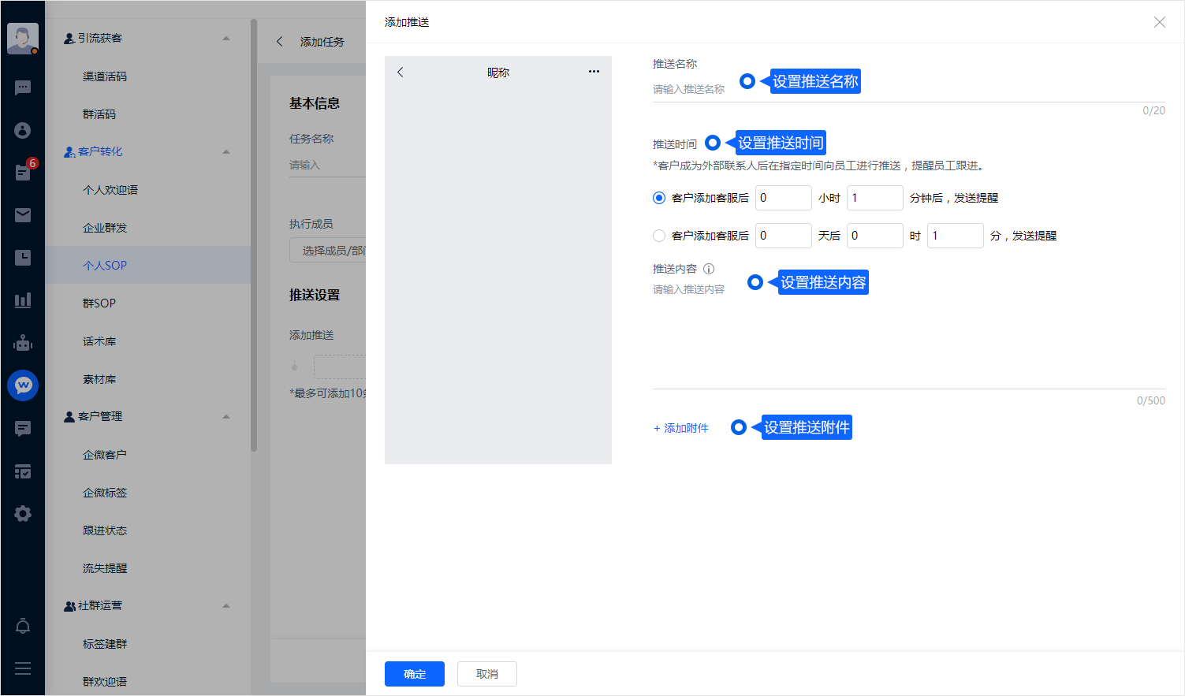The image size is (1185, 696).
Task: Collapse the 引流获客 menu section
Action: click(x=226, y=38)
